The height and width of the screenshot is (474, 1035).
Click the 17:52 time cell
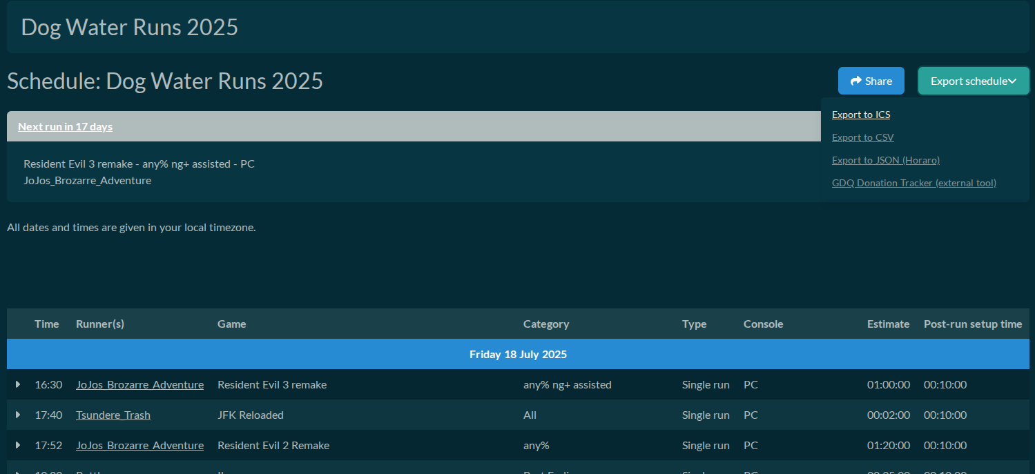tap(48, 445)
